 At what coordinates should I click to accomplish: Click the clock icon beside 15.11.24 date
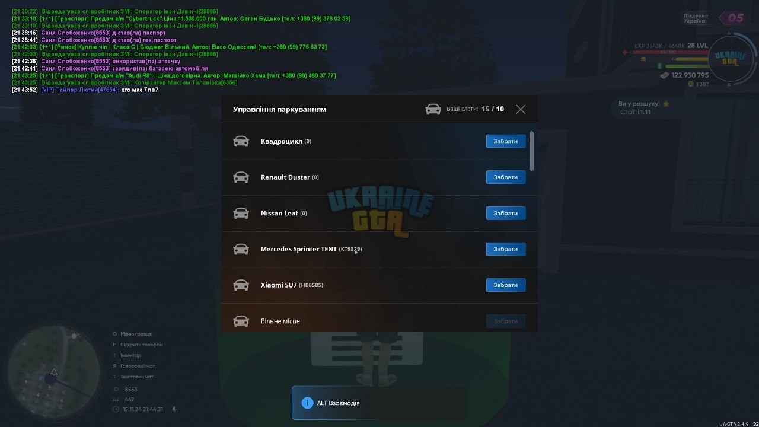[116, 409]
